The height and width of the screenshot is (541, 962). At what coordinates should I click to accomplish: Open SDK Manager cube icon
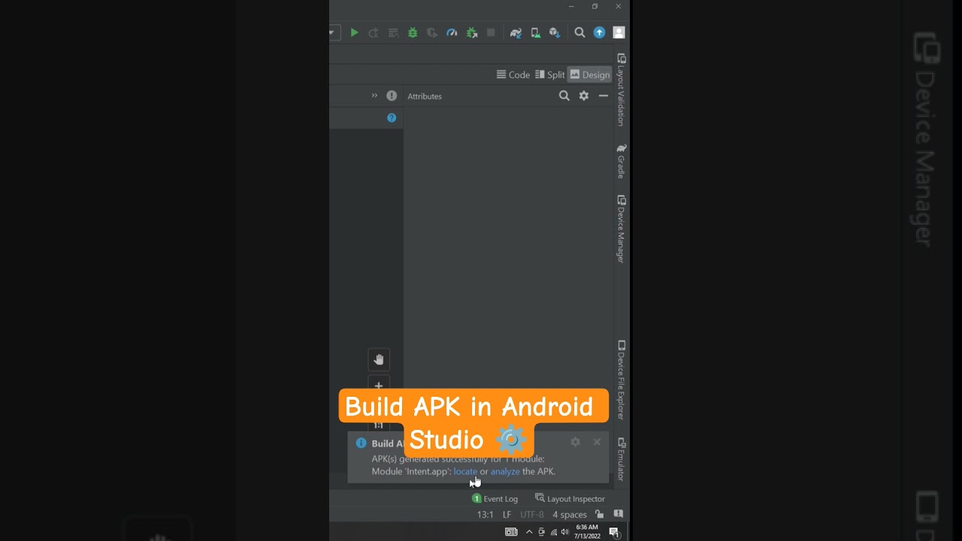(x=555, y=33)
